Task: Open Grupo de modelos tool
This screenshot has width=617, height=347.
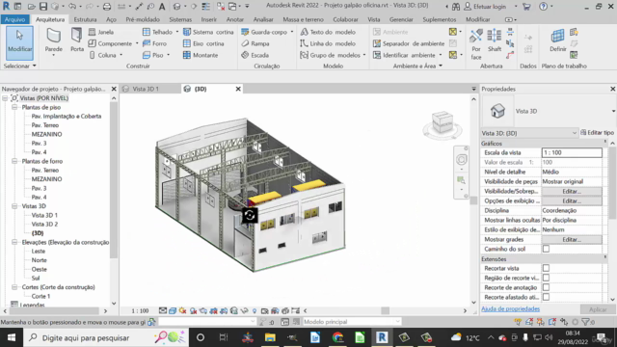Action: click(x=330, y=55)
